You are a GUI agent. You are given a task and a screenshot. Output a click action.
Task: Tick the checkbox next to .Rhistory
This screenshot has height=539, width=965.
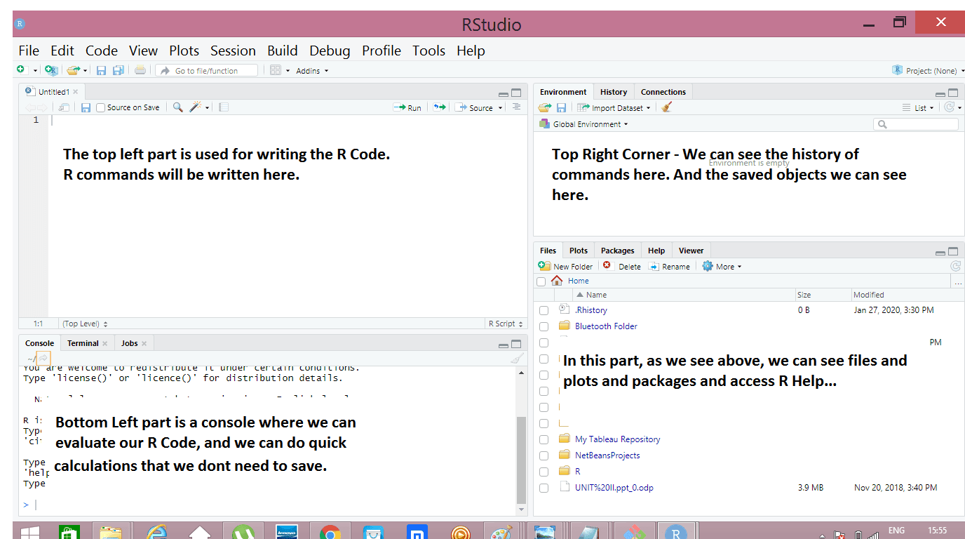coord(544,310)
